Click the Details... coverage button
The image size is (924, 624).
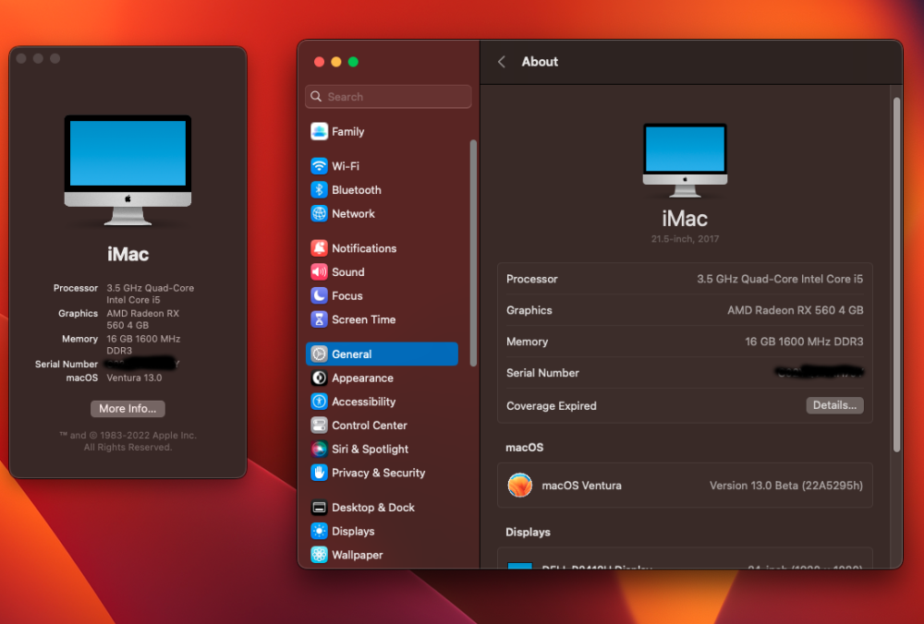(834, 405)
